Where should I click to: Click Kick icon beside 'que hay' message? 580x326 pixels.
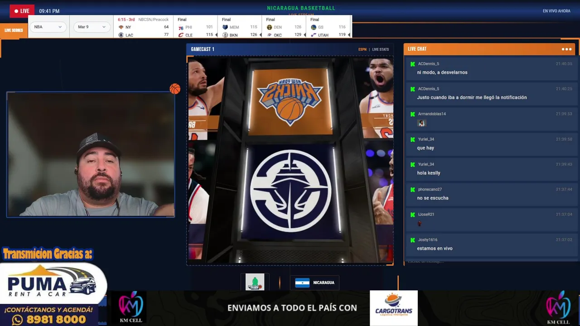pyautogui.click(x=412, y=139)
